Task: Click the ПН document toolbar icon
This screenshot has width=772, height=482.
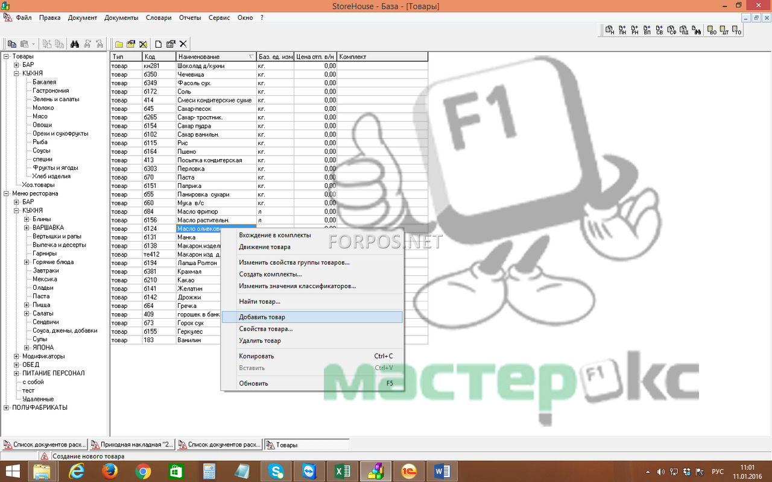Action: tap(622, 30)
